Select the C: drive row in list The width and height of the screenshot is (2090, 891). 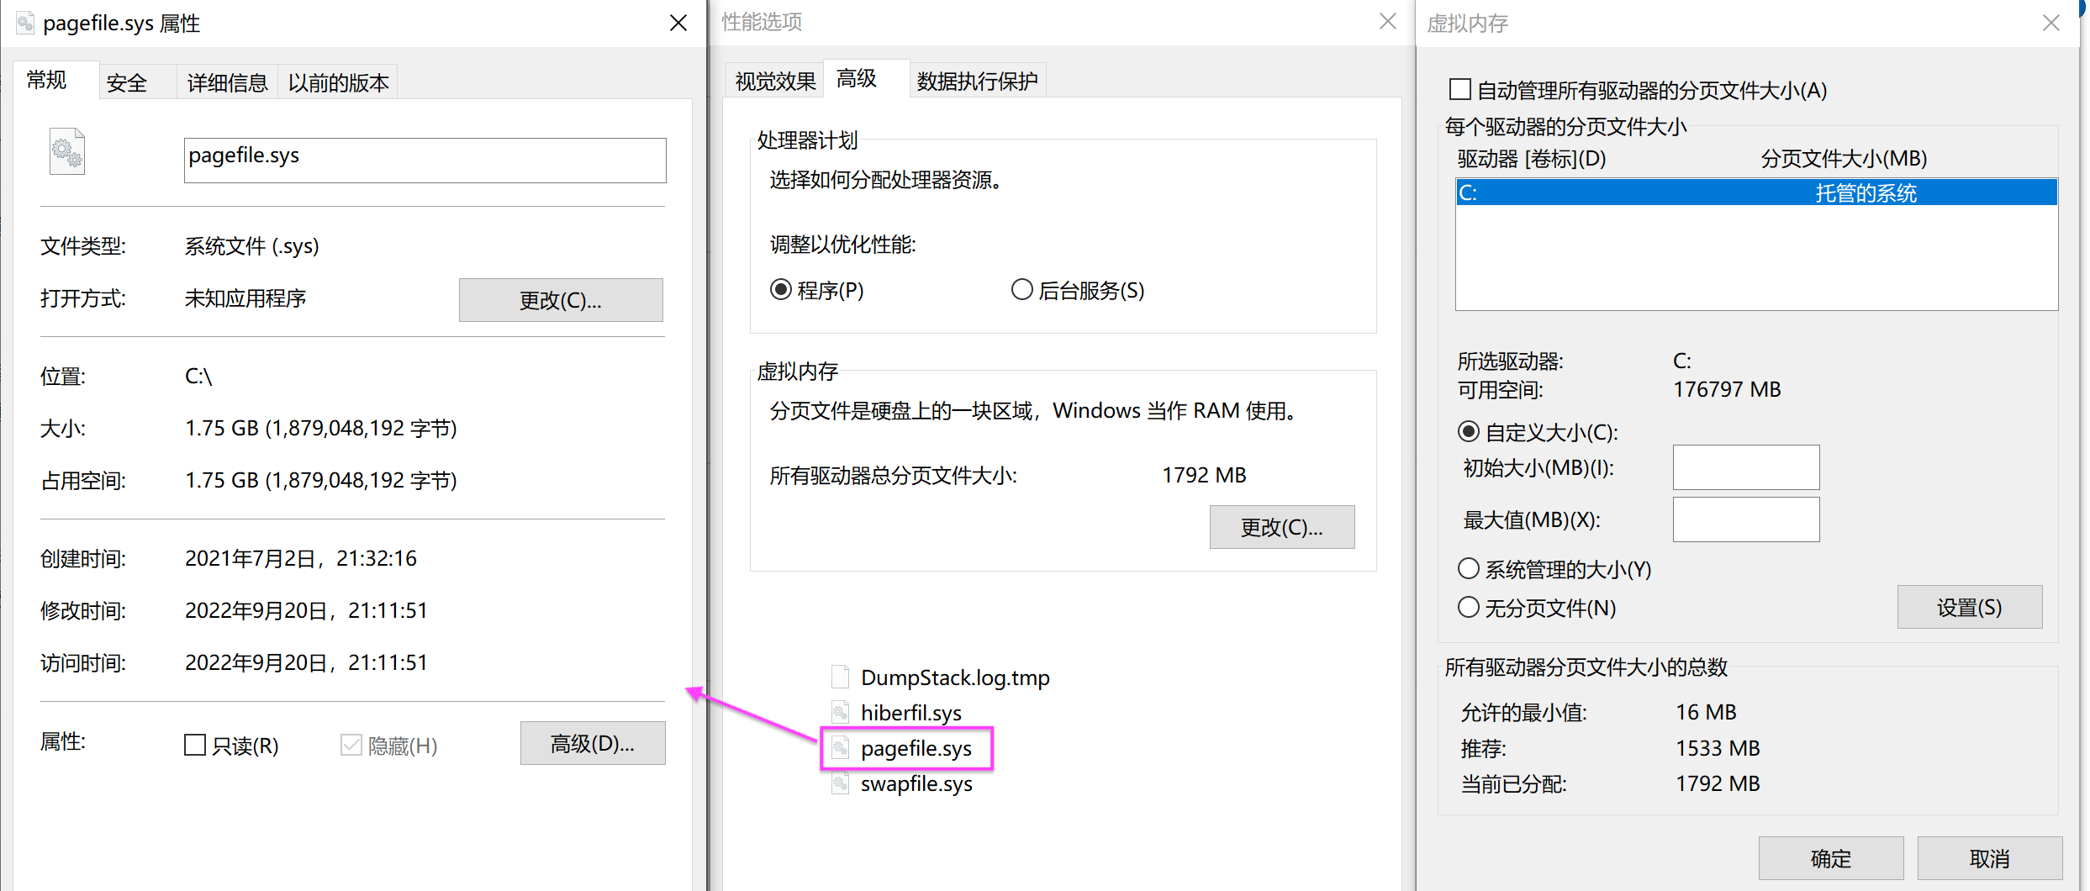click(x=1756, y=192)
